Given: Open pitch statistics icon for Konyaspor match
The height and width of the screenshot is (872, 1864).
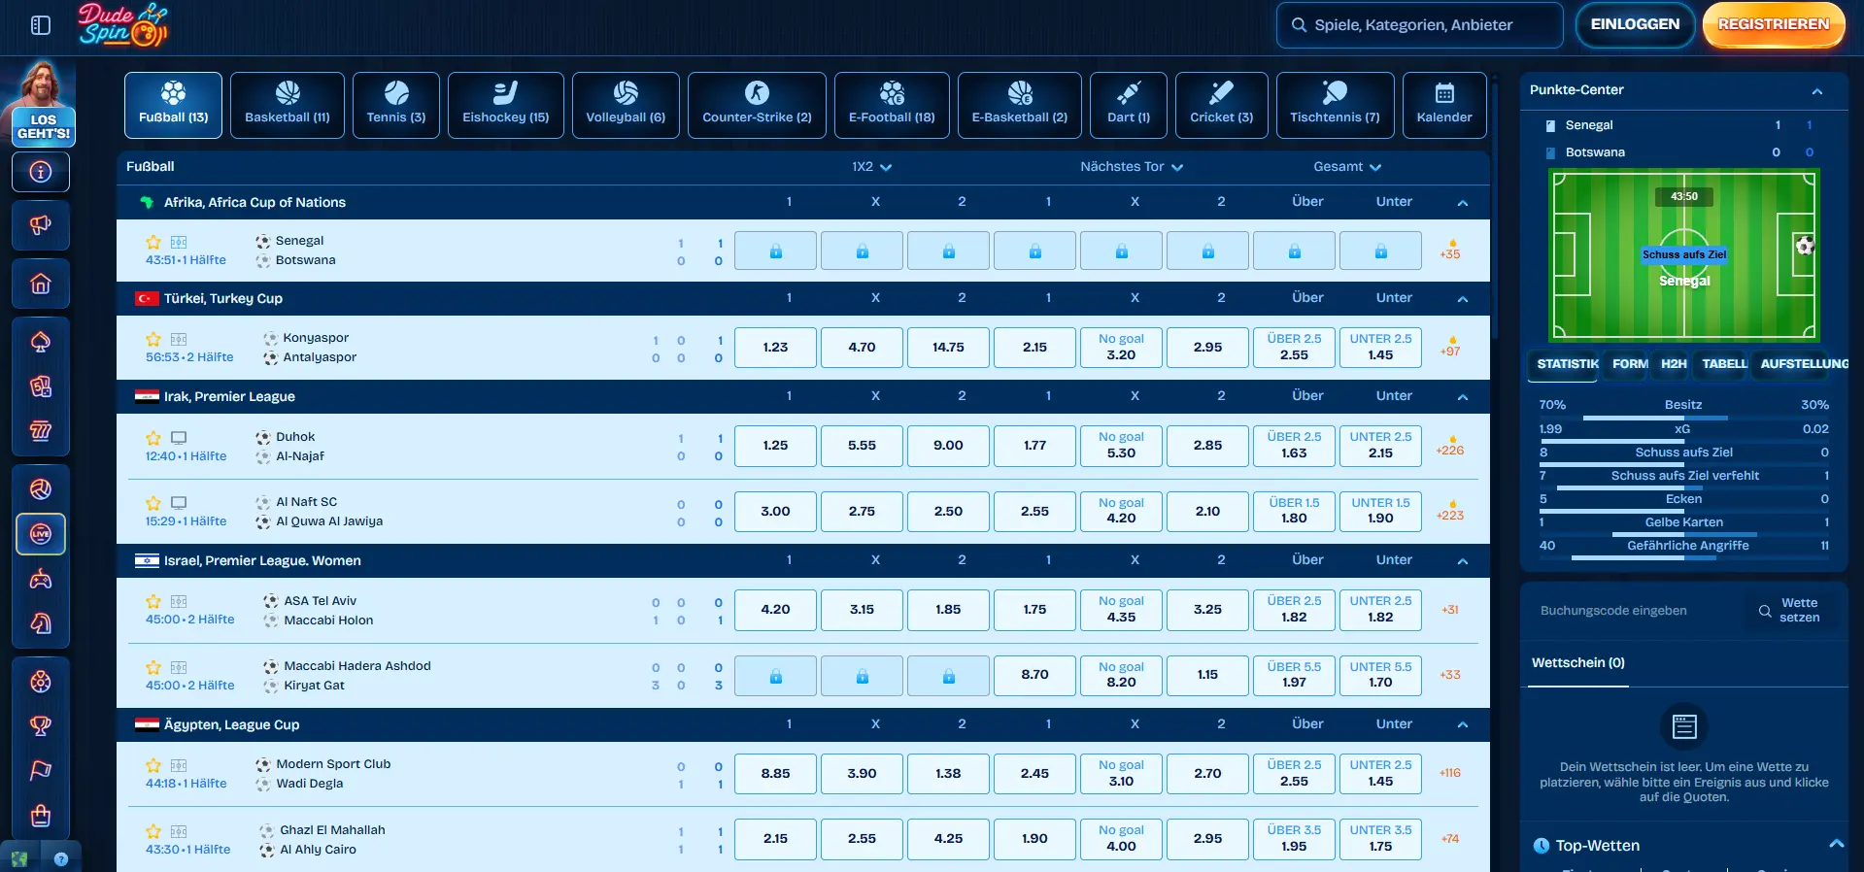Looking at the screenshot, I should (x=179, y=339).
